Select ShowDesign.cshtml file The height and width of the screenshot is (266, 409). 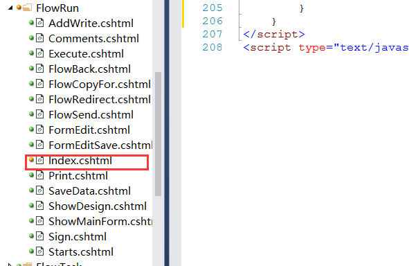click(98, 206)
